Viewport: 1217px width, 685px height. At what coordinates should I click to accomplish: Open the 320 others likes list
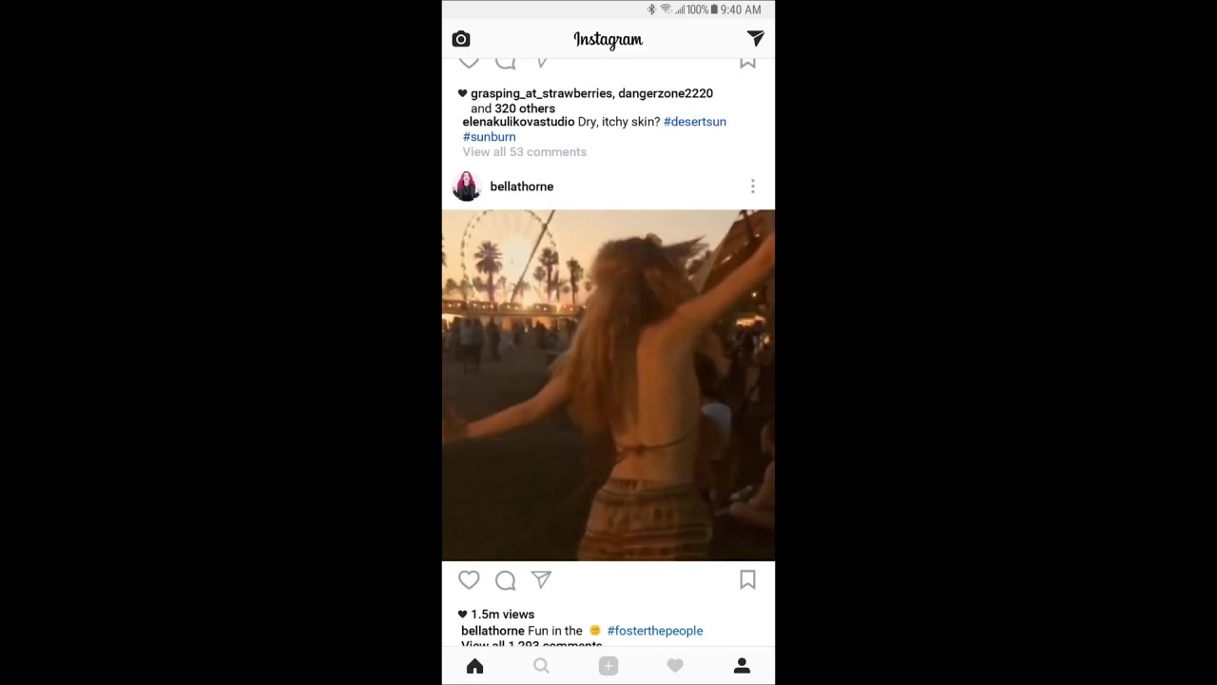525,108
